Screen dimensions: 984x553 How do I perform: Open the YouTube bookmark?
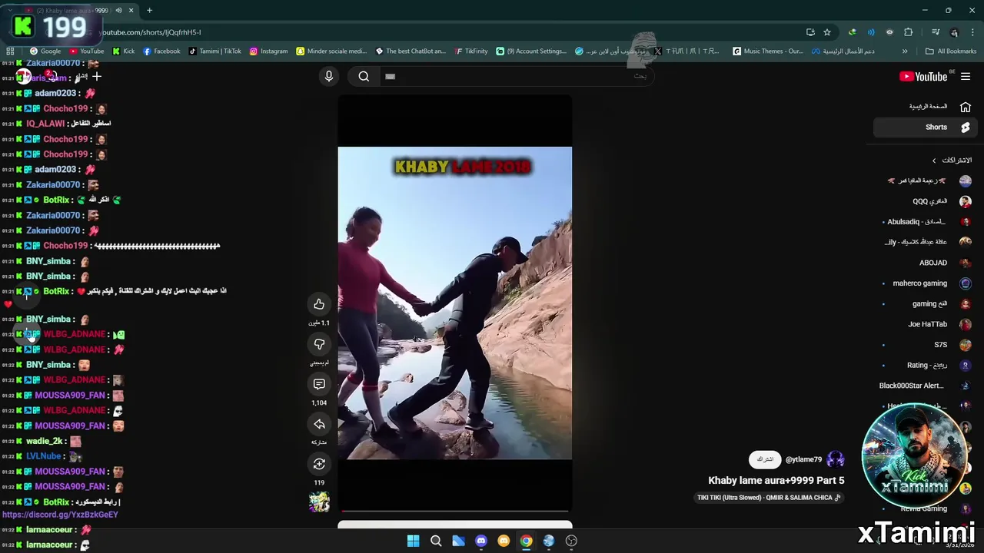click(86, 51)
